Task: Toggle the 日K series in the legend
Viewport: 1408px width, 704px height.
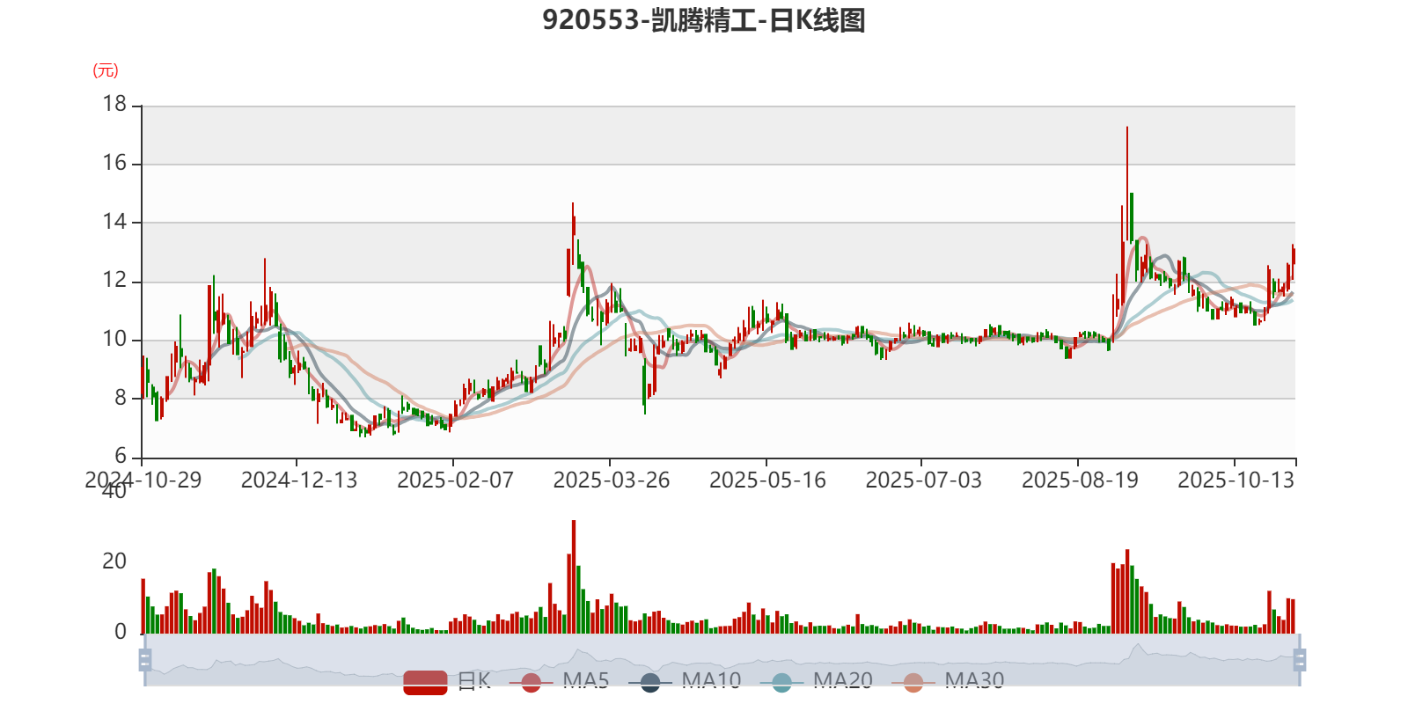Action: [x=447, y=681]
